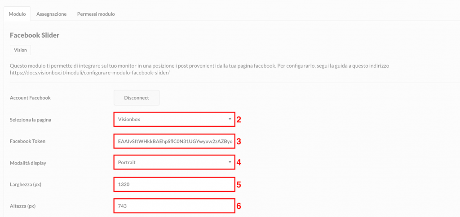Click the Vision tag button
The width and height of the screenshot is (460, 217).
coord(20,50)
